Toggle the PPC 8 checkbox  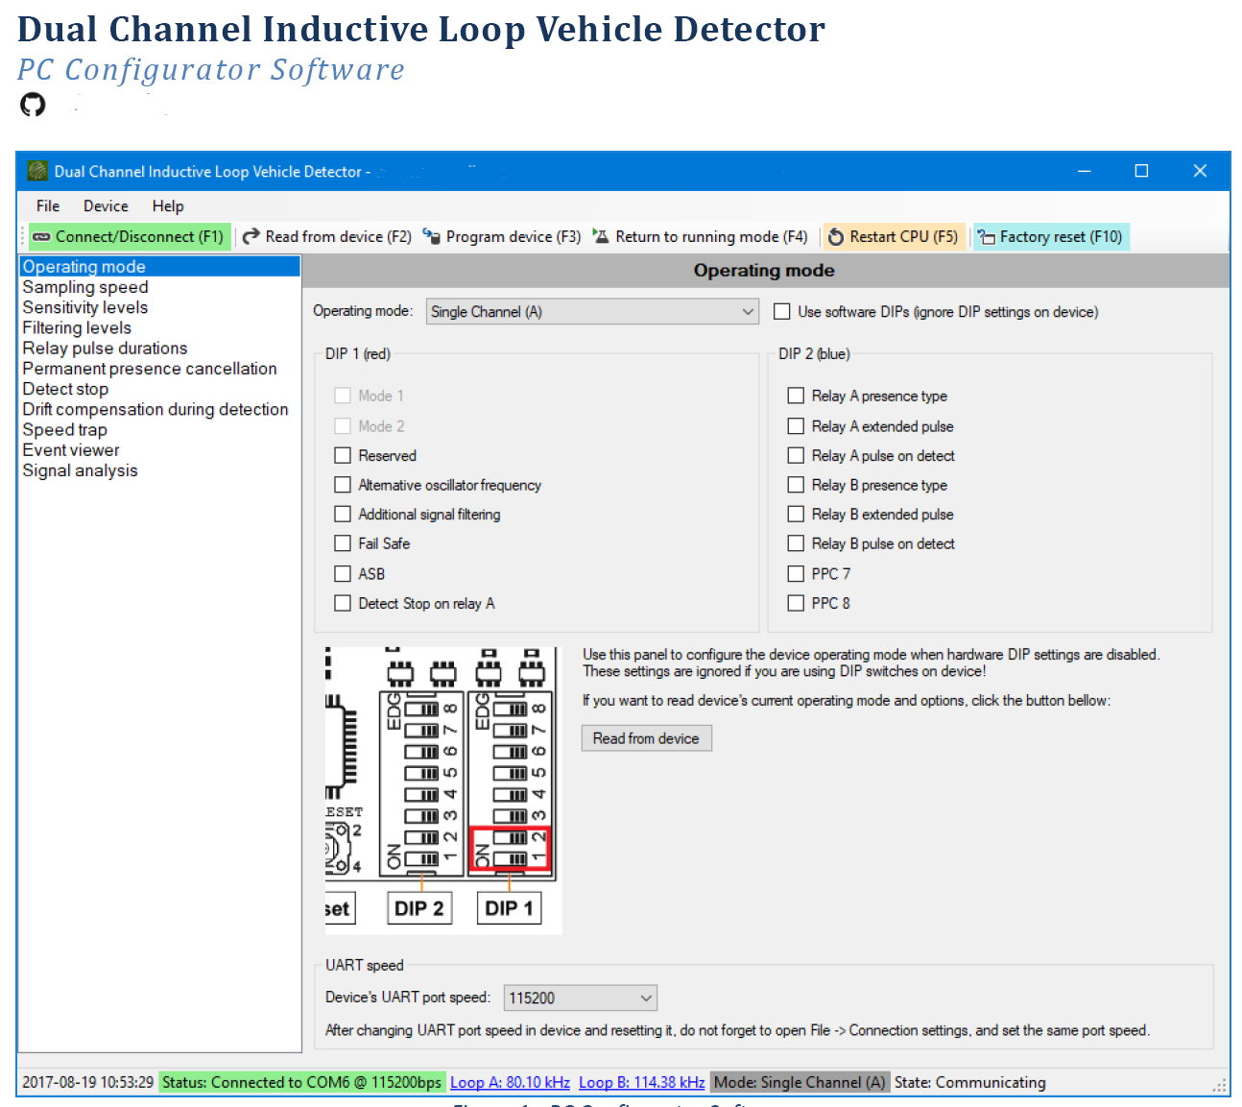(796, 603)
